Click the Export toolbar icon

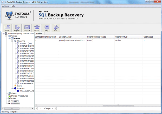click(x=17, y=28)
